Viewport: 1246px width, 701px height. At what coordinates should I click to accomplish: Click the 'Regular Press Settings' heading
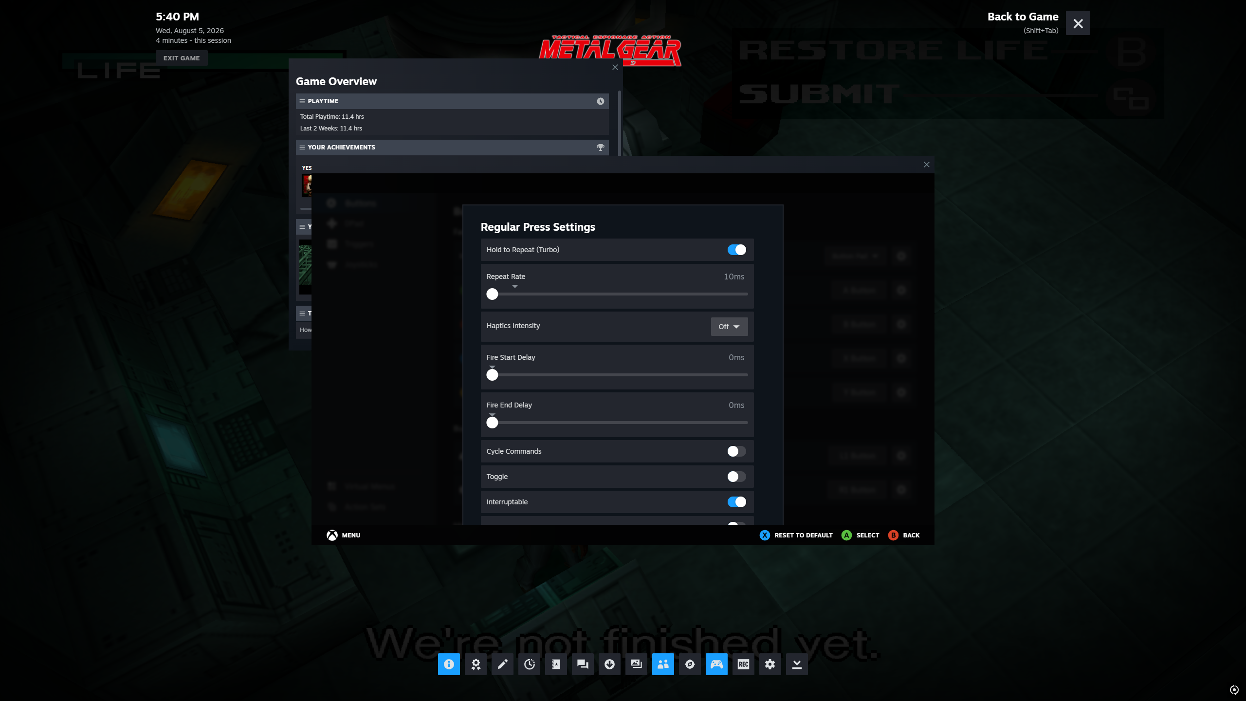[x=538, y=227]
